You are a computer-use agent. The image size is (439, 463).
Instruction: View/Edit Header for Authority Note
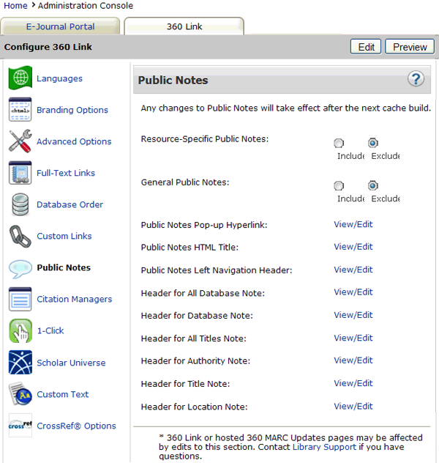point(353,360)
